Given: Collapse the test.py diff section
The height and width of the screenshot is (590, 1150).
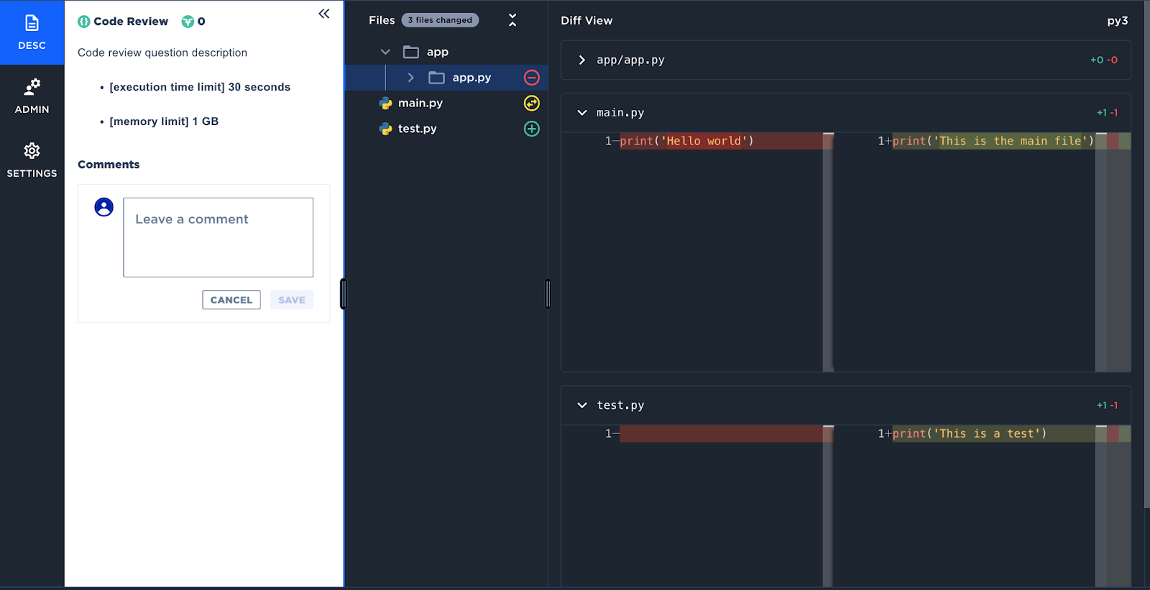Looking at the screenshot, I should [581, 405].
